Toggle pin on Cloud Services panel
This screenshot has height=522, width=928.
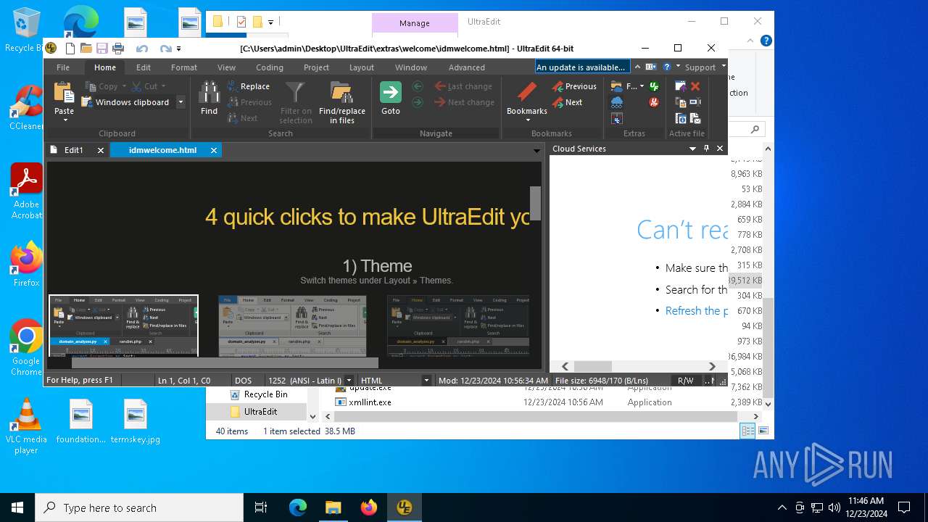[x=706, y=149]
